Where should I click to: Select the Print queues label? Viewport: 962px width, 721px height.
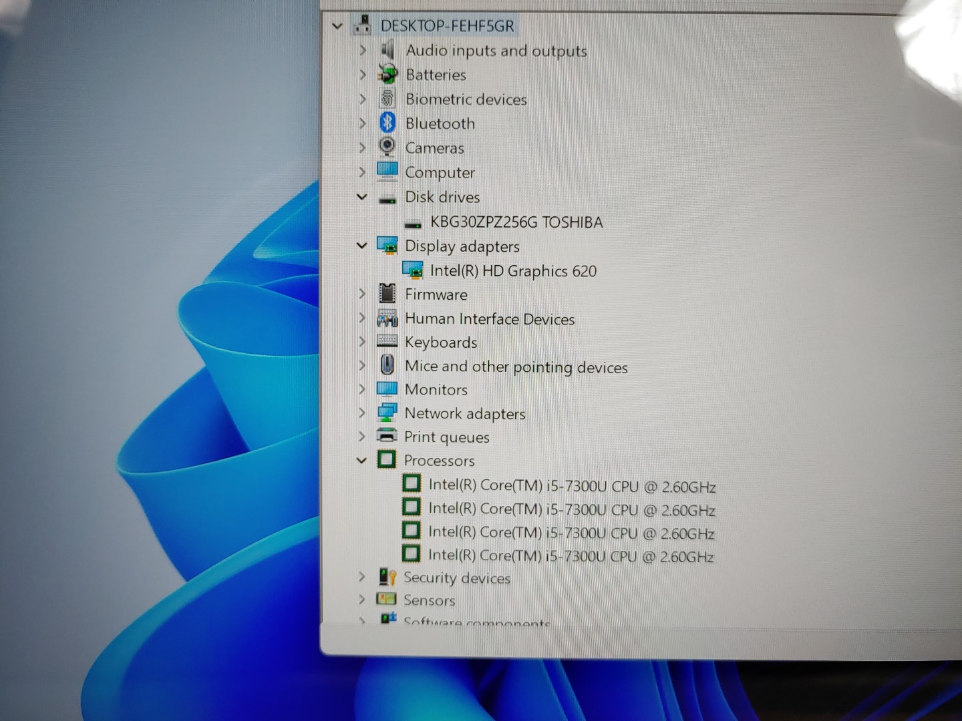(x=446, y=437)
